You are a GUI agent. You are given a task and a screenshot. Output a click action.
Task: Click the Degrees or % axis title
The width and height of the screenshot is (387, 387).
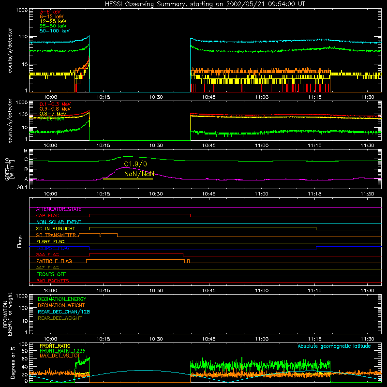point(13,362)
